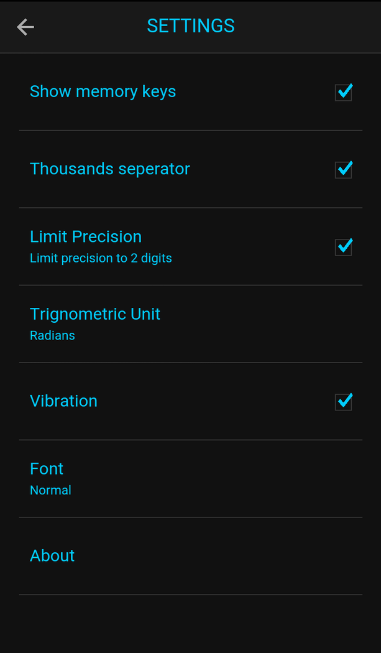
Task: Click "Limit precision to 2 digits" subtitle
Action: (x=101, y=258)
